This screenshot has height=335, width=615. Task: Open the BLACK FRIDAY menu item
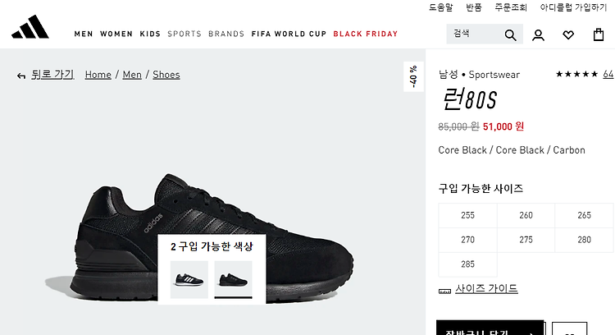coord(366,34)
